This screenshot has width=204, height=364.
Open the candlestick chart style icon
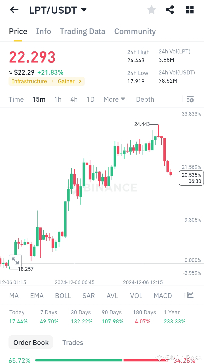point(190,296)
